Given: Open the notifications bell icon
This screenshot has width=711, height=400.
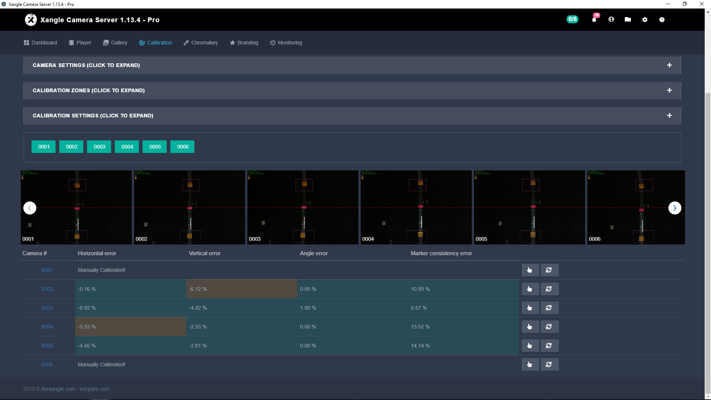Looking at the screenshot, I should pyautogui.click(x=594, y=20).
